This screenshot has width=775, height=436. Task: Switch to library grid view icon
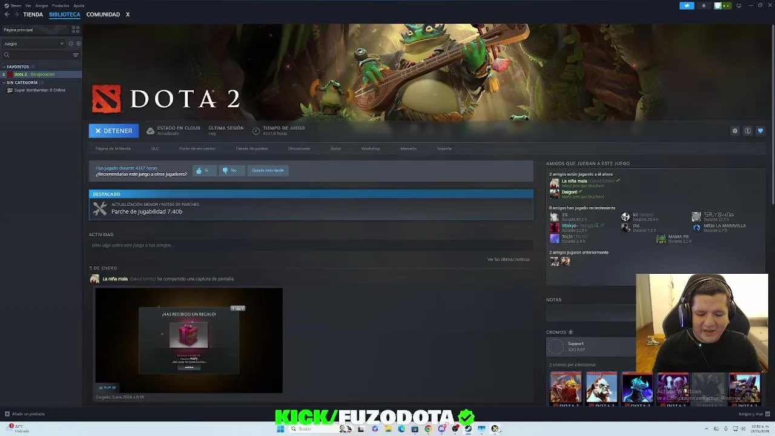pos(76,29)
